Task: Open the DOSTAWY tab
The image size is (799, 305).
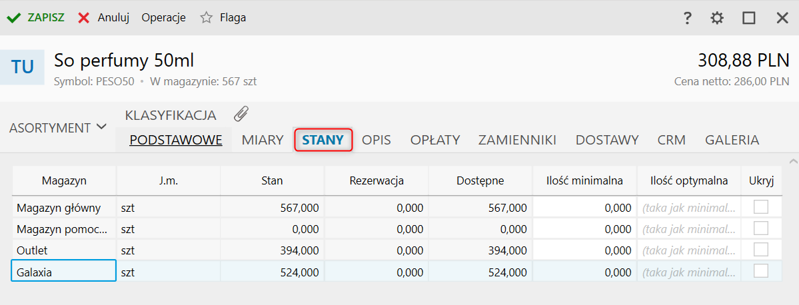Action: click(x=607, y=140)
